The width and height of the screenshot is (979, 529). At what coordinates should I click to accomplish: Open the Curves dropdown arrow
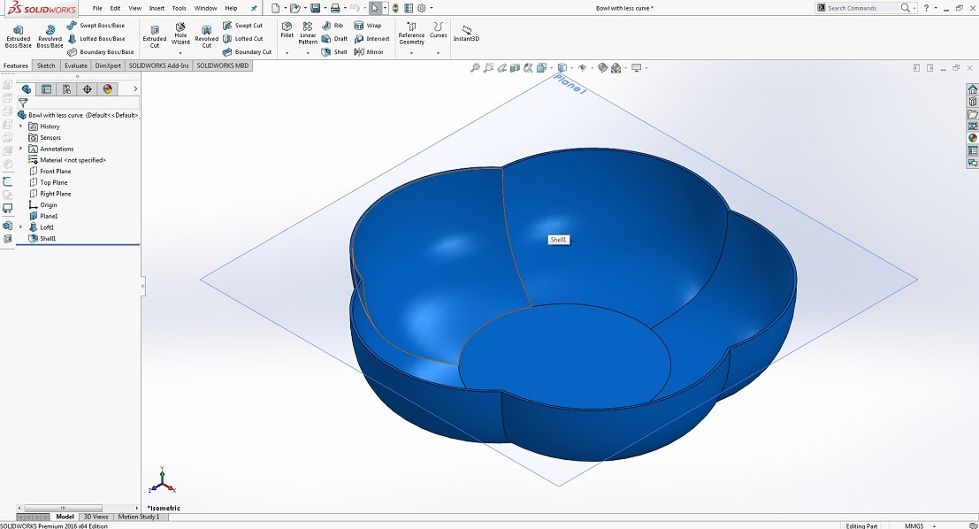439,53
